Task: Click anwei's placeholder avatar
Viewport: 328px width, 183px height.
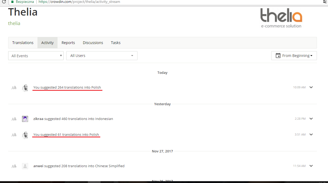Action: pyautogui.click(x=25, y=166)
